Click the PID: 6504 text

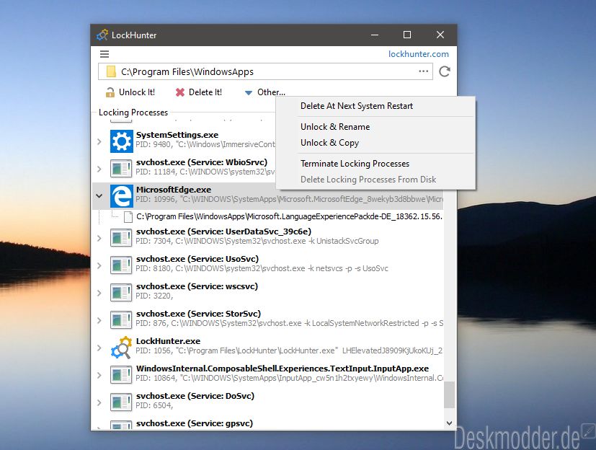154,405
